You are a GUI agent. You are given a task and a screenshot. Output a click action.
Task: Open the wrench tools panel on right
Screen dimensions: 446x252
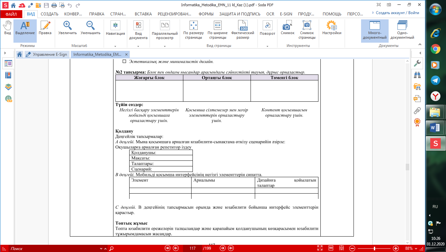point(417,63)
